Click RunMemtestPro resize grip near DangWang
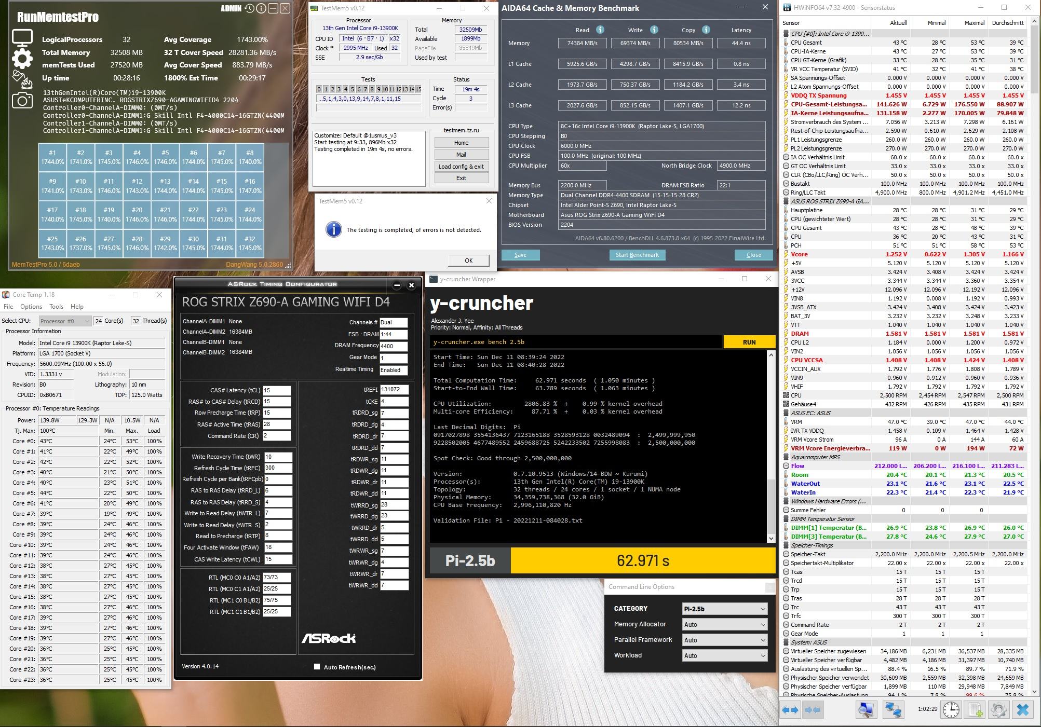Screen dimensions: 1041x727 [288, 265]
